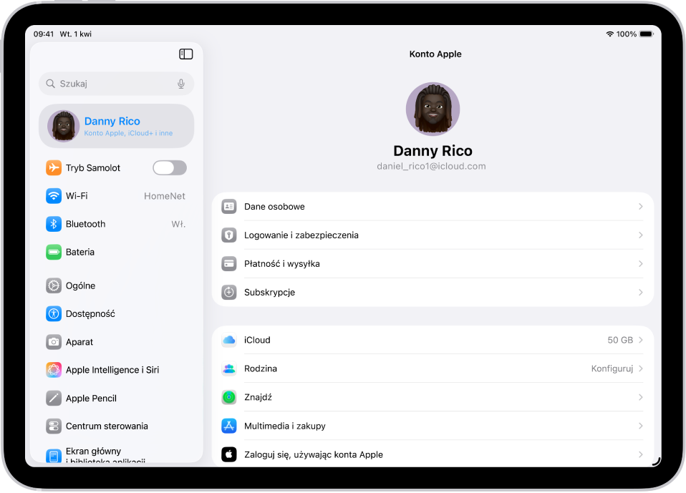
Task: Select the Wi-Fi icon in the sidebar
Action: point(54,195)
